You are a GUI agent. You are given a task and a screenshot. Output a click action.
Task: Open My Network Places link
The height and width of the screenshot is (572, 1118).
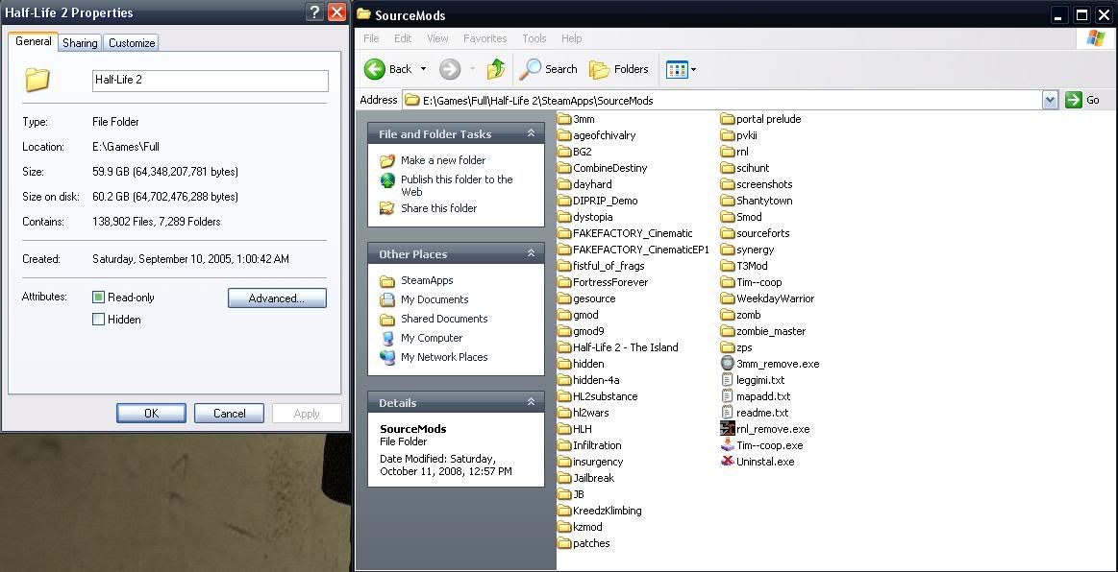click(444, 357)
